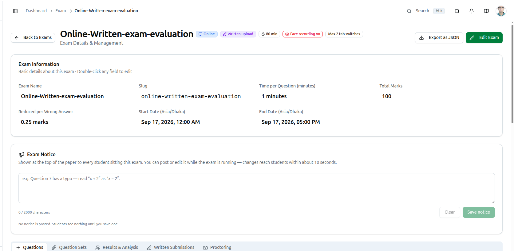The width and height of the screenshot is (514, 251).
Task: Click the Online badge
Action: [207, 34]
